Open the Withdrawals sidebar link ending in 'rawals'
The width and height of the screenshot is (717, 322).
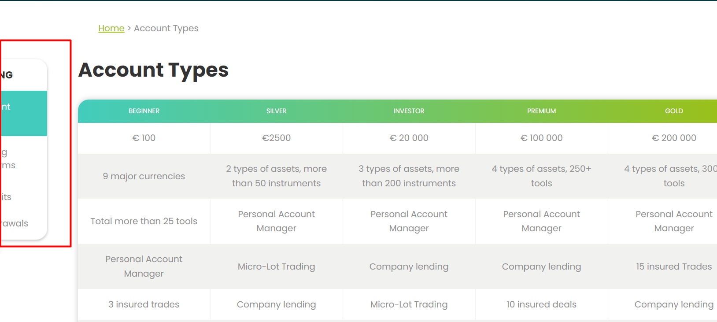[x=14, y=223]
